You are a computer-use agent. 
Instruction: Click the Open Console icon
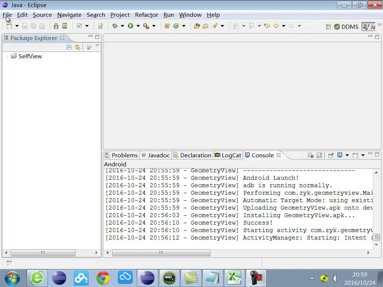pos(355,155)
